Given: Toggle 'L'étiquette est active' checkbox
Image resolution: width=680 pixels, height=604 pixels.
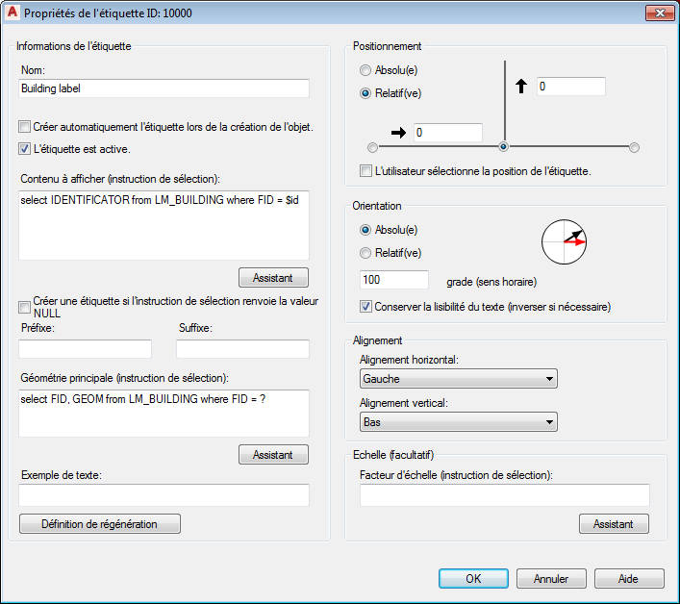Looking at the screenshot, I should click(24, 149).
